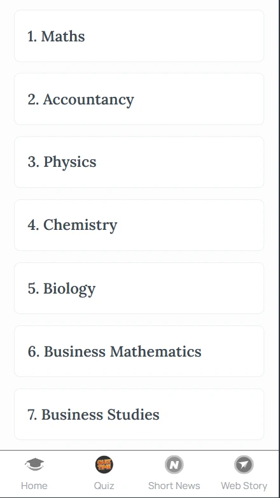
Task: Click the "2. Accountancy" text
Action: coord(81,100)
